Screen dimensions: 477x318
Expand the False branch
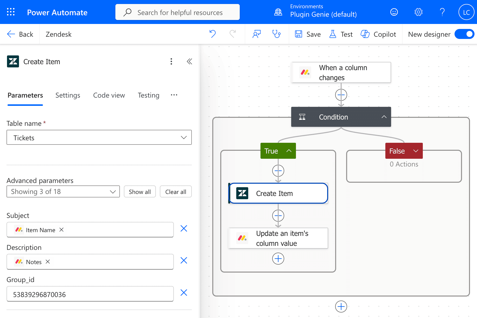click(416, 151)
